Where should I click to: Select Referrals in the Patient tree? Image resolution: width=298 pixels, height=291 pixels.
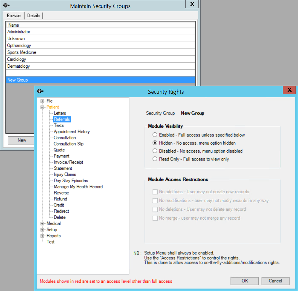62,119
